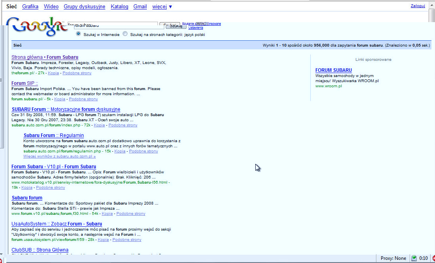Open the Grafika tab
435x263 pixels.
[x=30, y=7]
